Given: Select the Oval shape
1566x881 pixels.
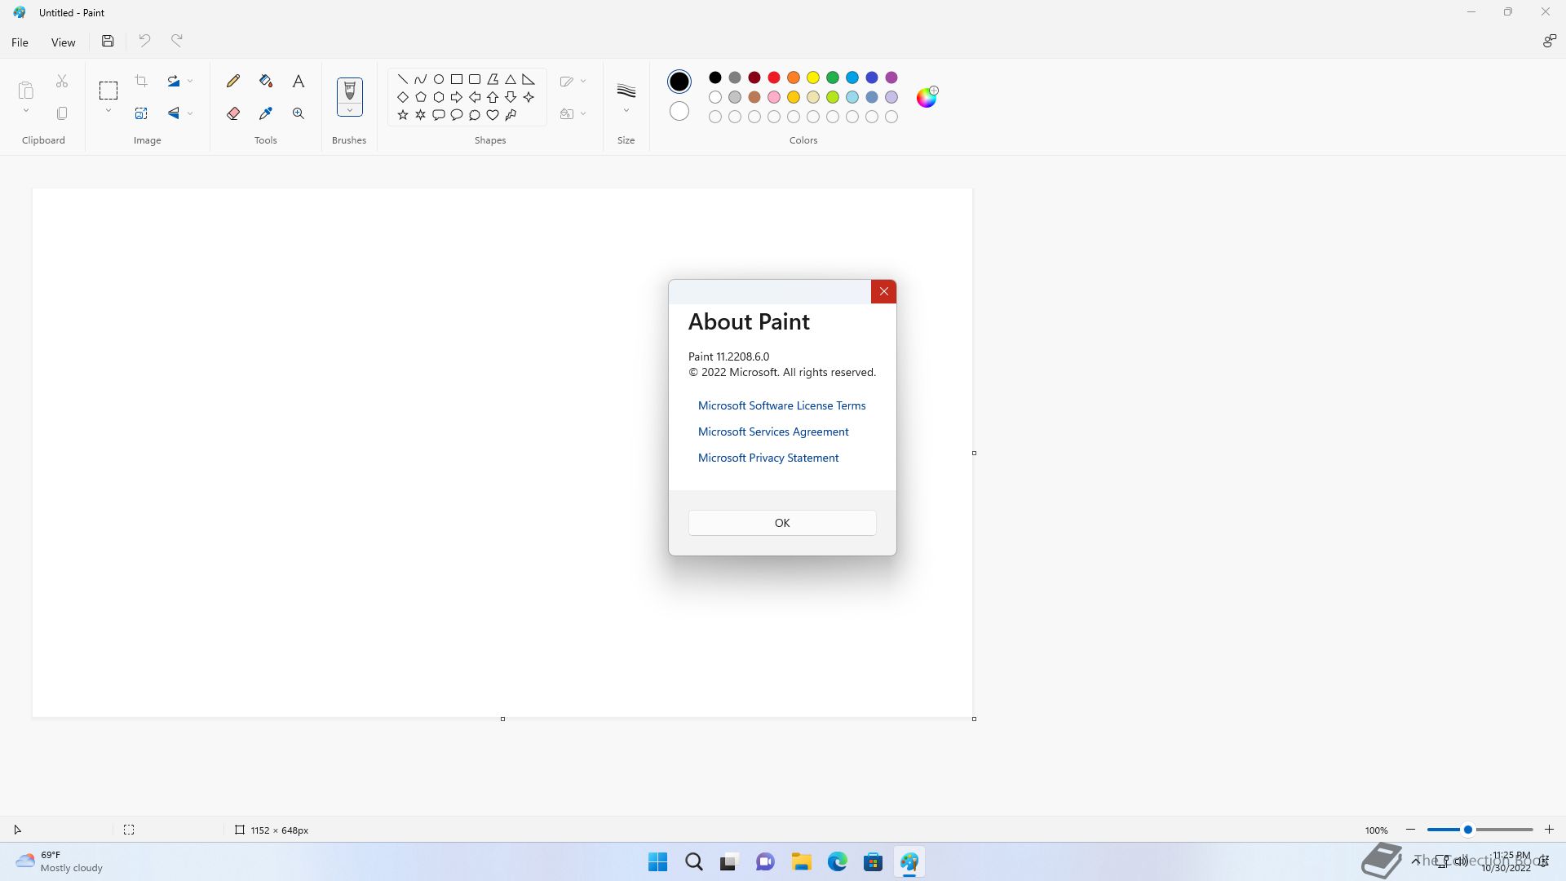Looking at the screenshot, I should (x=439, y=79).
